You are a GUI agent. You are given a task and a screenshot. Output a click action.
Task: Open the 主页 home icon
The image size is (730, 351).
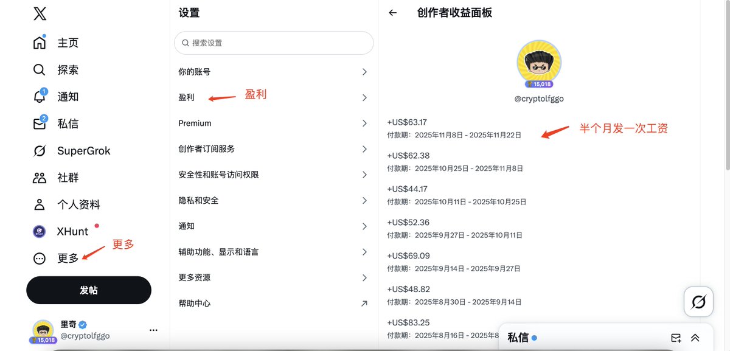click(40, 43)
